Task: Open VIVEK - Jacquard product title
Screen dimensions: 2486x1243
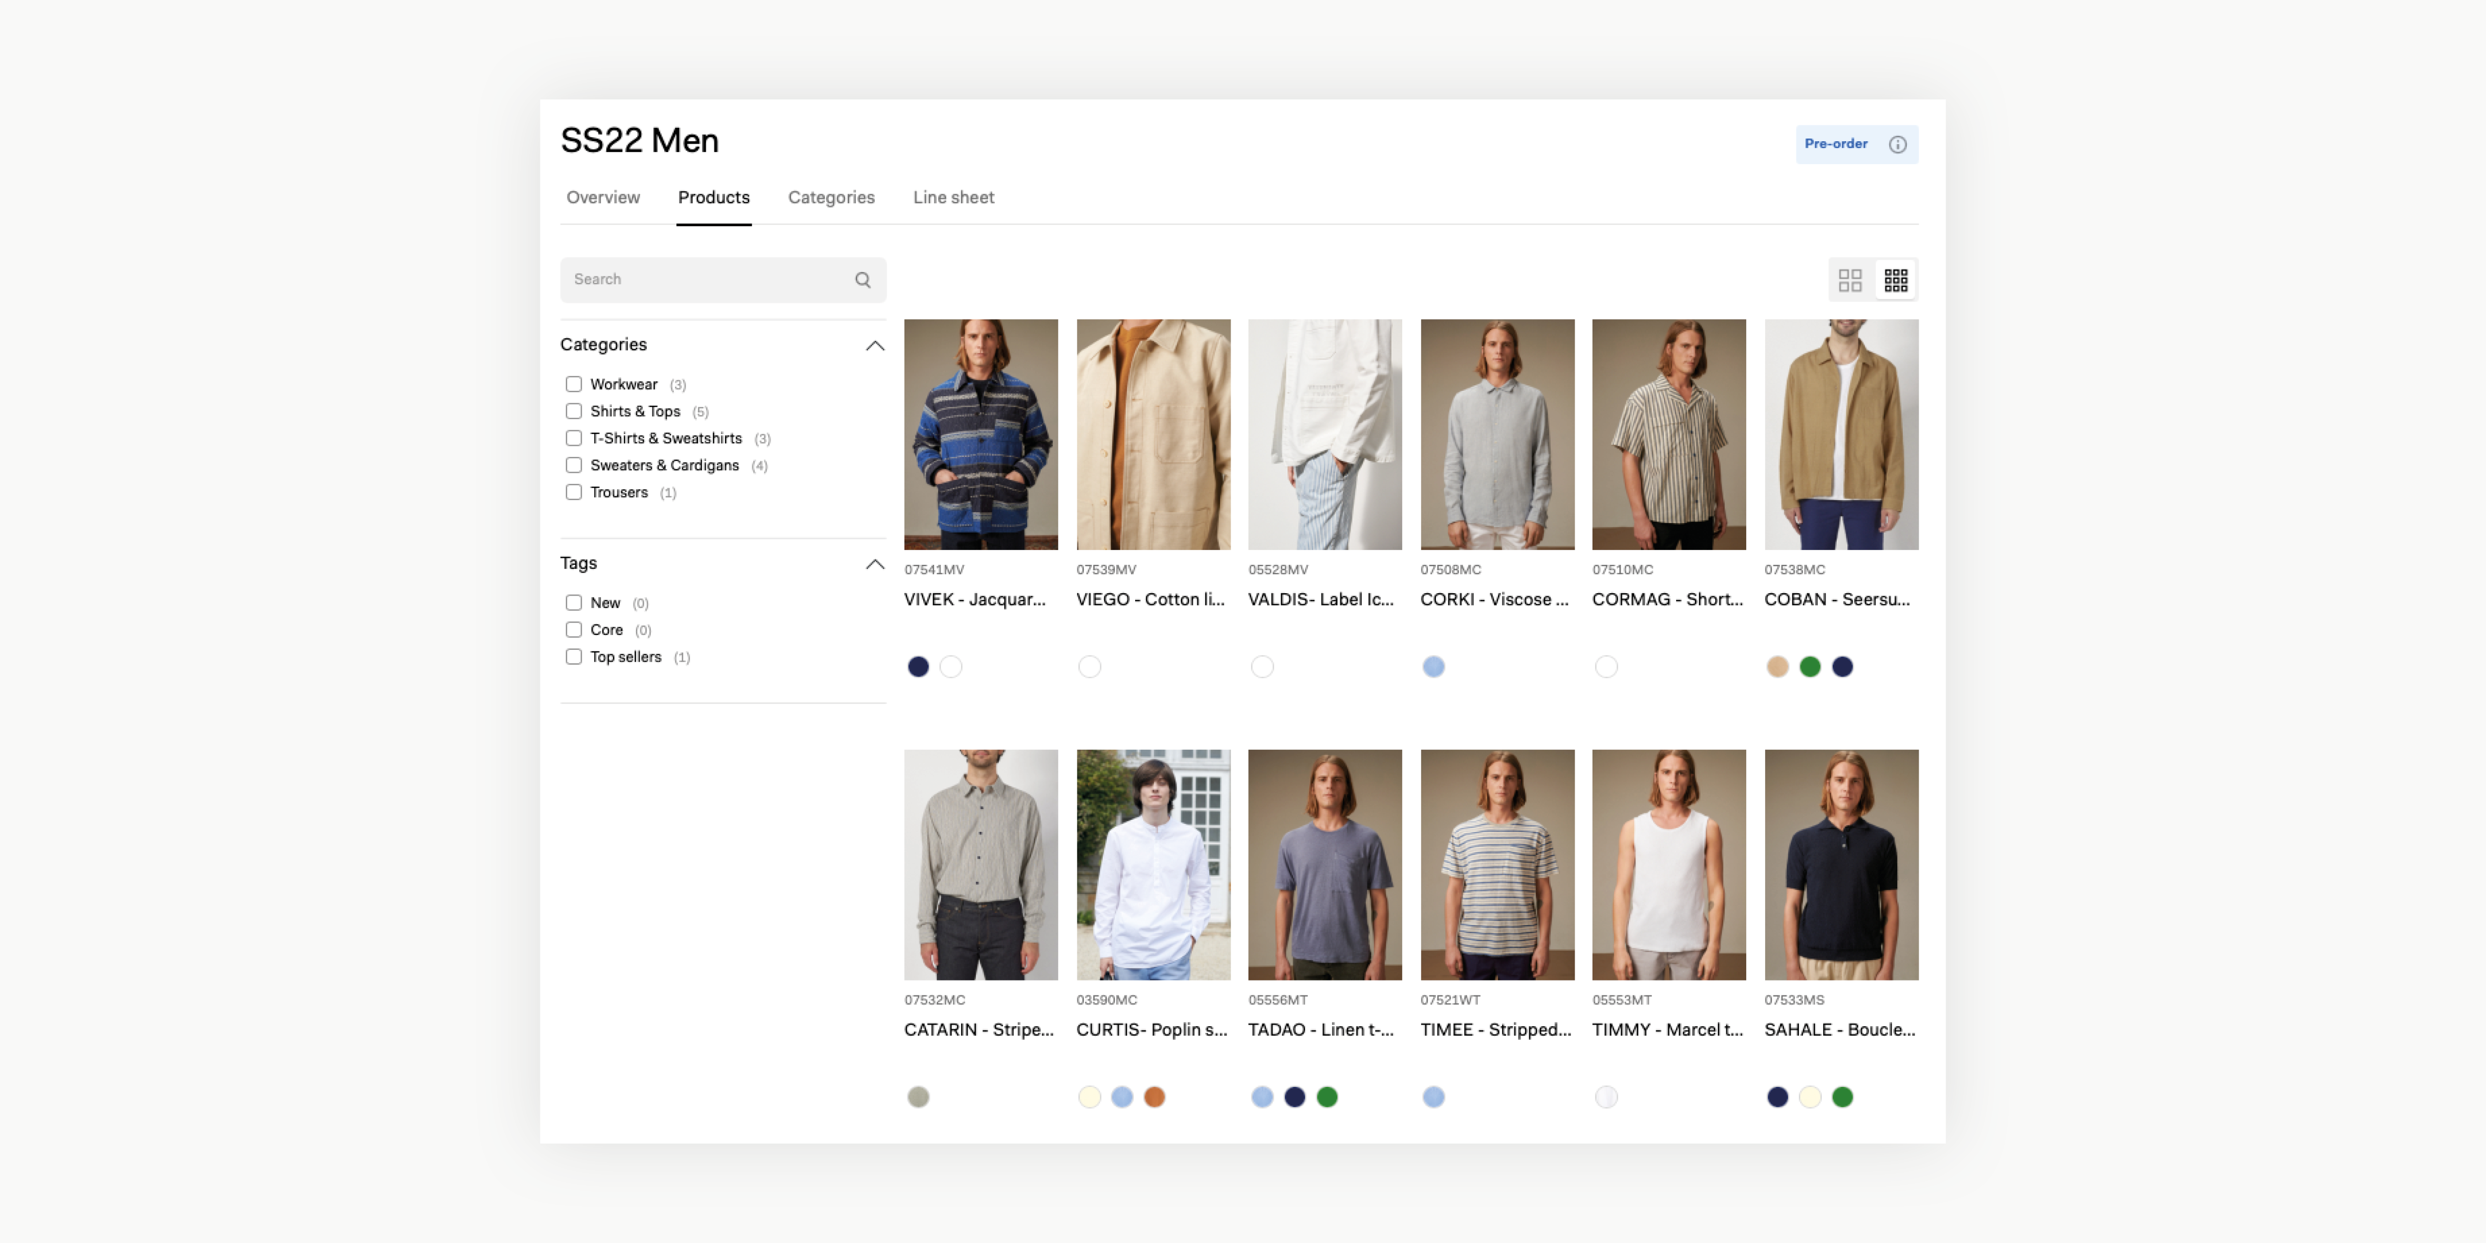Action: coord(975,599)
